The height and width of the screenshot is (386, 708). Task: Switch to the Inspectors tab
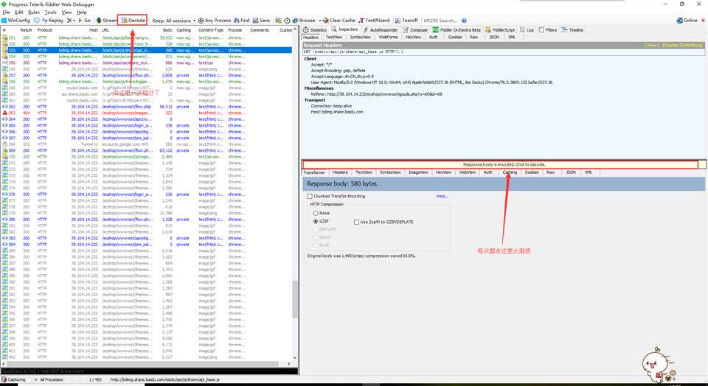345,29
